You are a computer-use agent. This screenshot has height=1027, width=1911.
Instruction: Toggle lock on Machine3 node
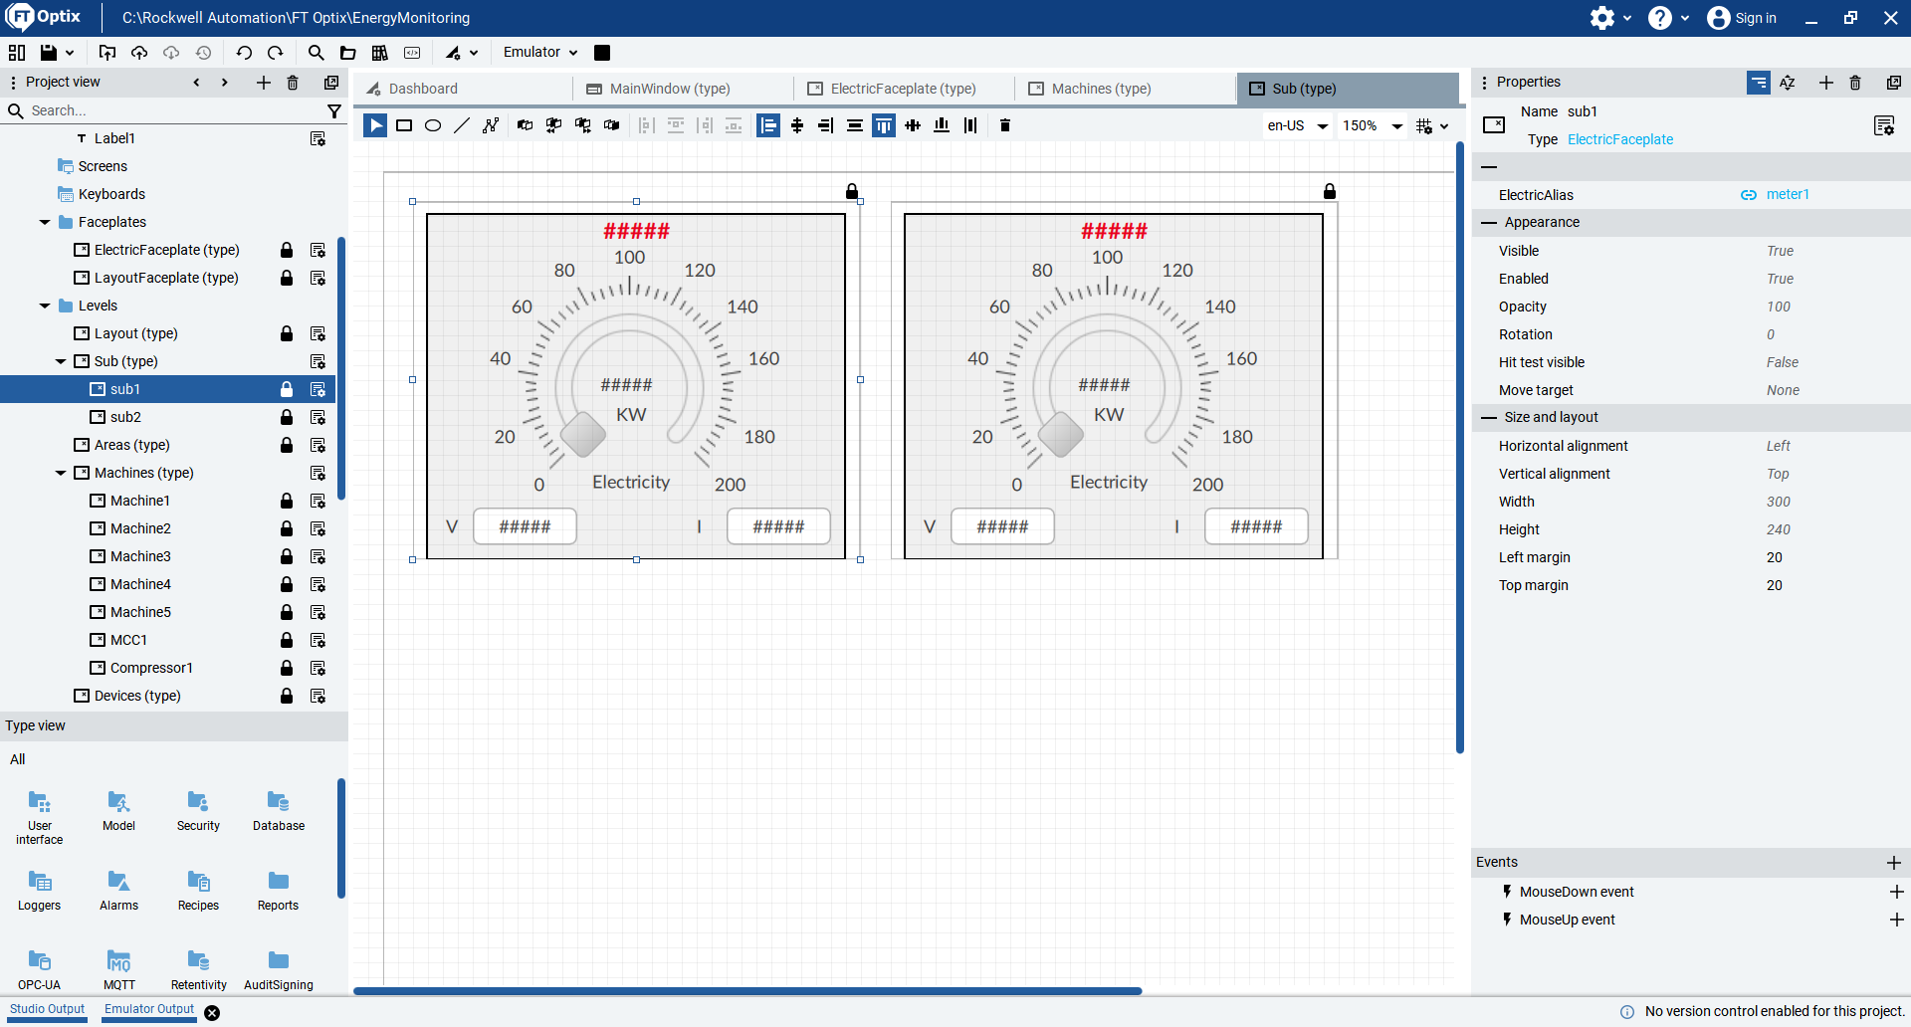[287, 556]
